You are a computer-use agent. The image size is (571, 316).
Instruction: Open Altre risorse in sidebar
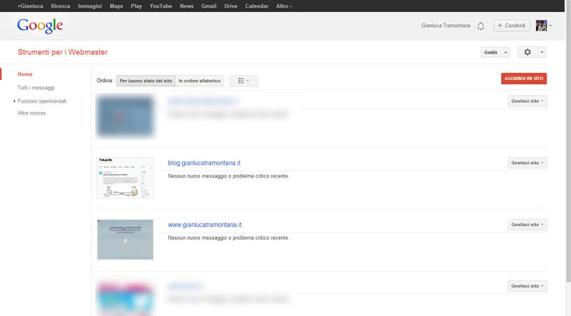pyautogui.click(x=31, y=113)
